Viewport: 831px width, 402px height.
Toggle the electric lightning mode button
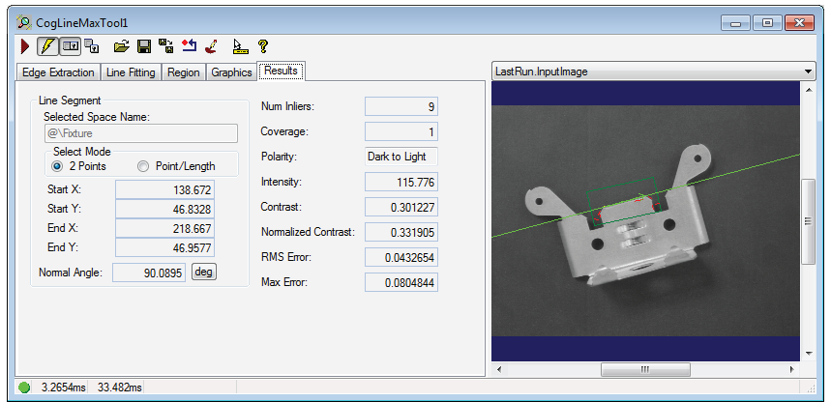tap(47, 46)
